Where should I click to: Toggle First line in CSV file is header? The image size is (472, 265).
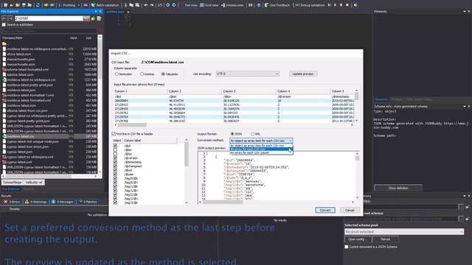[114, 134]
